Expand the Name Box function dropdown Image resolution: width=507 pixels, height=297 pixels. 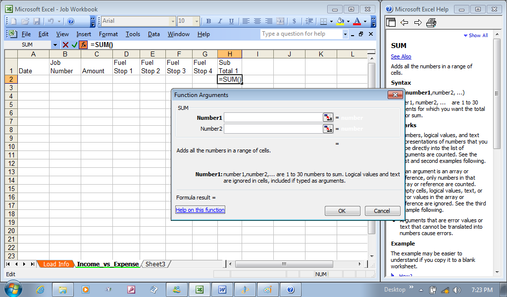[x=55, y=45]
